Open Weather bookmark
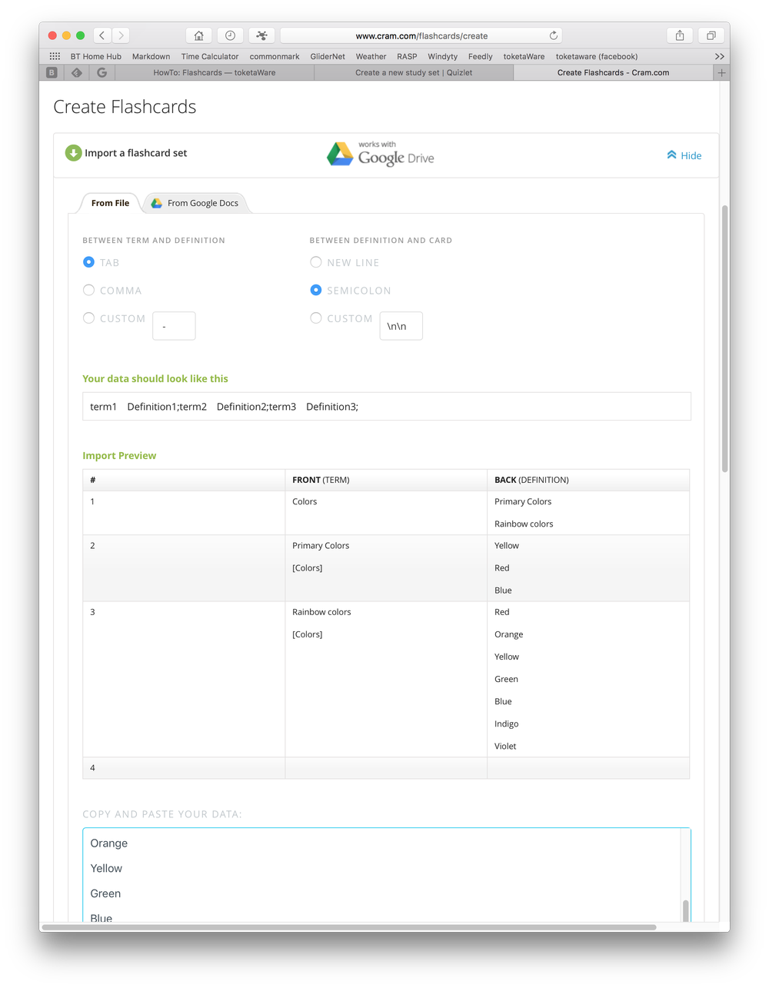 coord(371,56)
